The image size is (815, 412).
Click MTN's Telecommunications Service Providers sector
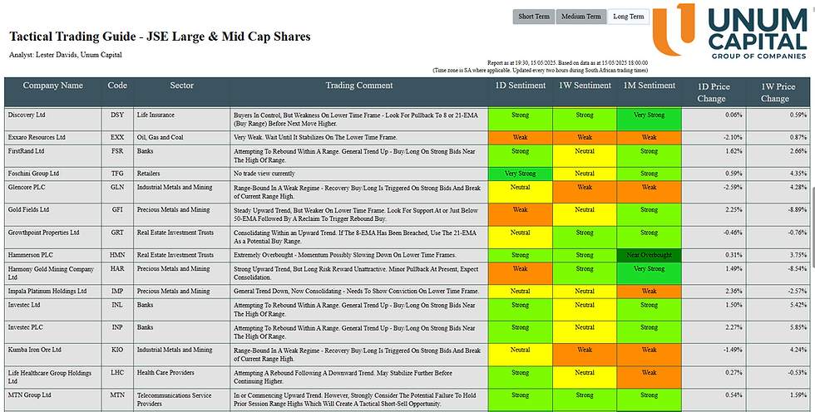tap(174, 400)
